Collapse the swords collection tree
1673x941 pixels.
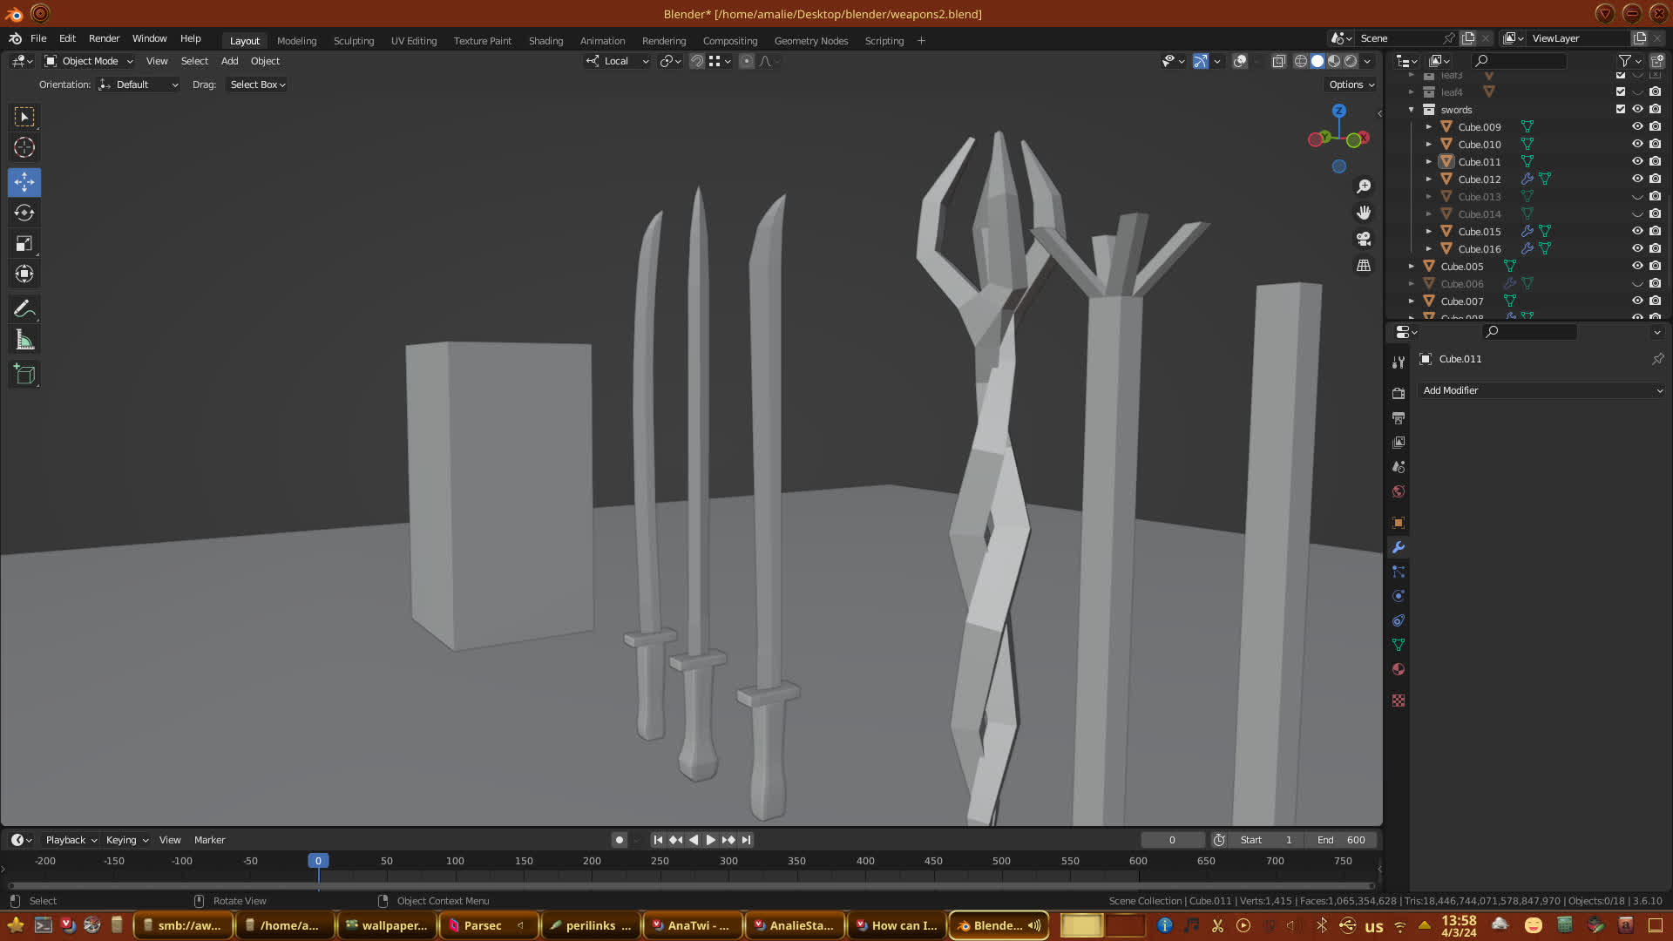coord(1412,110)
